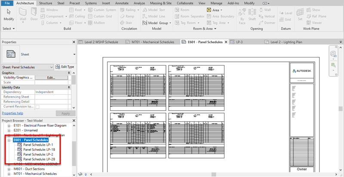Click the Wall tool icon

coord(23,13)
